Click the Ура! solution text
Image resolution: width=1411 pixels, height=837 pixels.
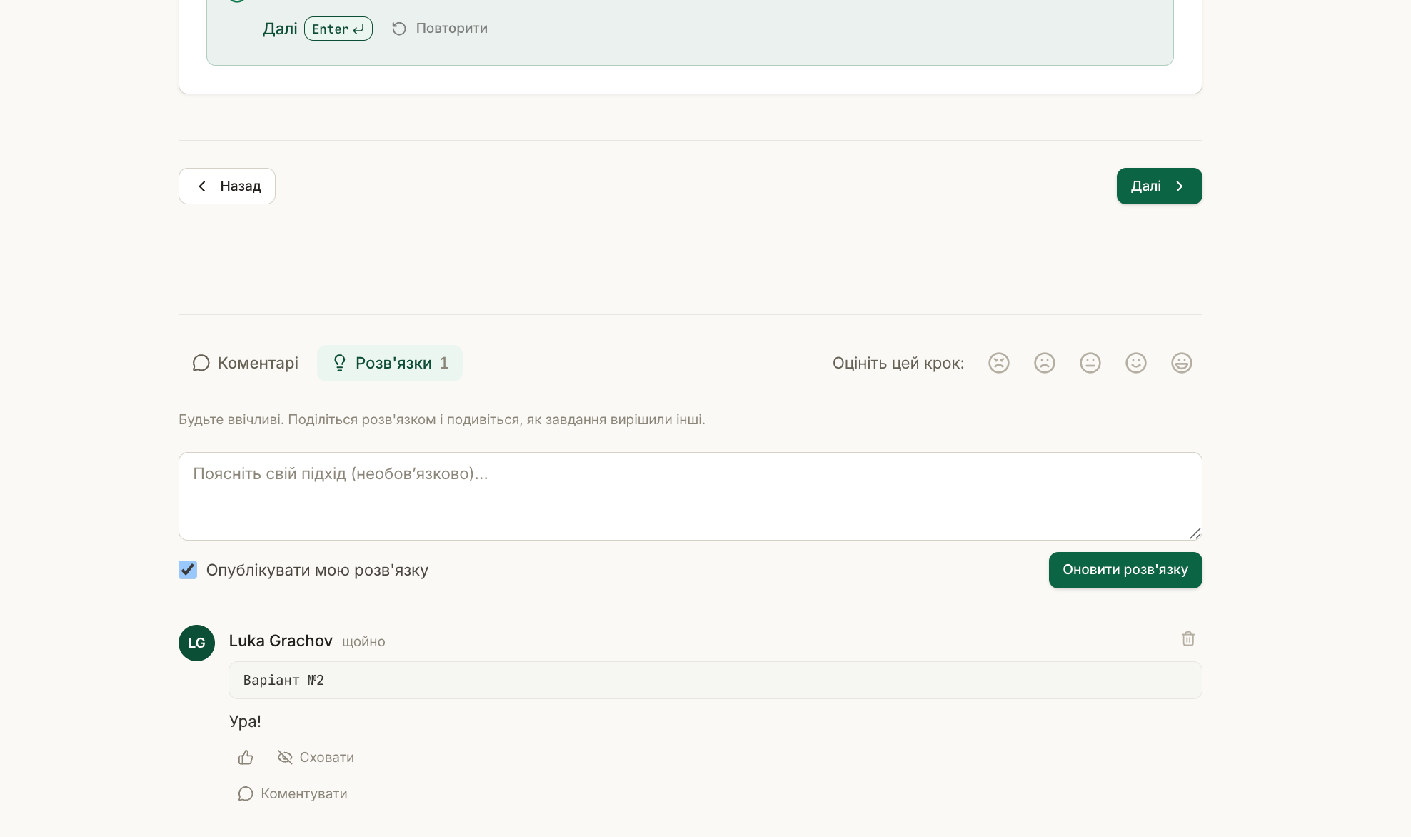245,721
